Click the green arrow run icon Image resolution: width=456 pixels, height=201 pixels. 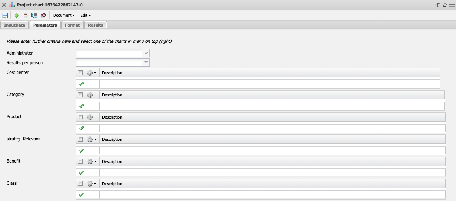pyautogui.click(x=17, y=16)
